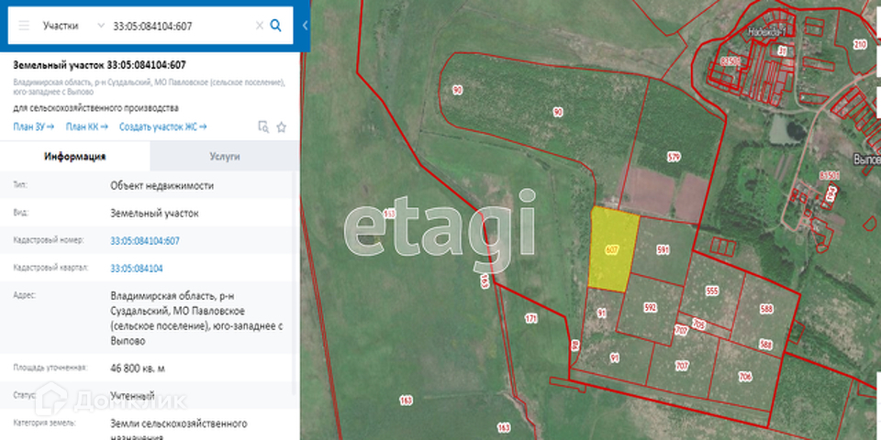Select the highlighted yellow parcel 607
Image resolution: width=881 pixels, height=440 pixels.
(612, 249)
